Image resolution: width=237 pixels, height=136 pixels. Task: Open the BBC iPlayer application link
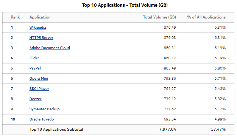point(39,89)
